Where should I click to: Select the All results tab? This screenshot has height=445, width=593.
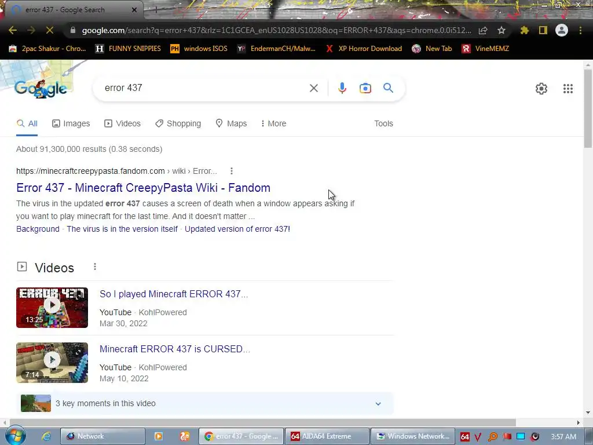[x=27, y=123]
